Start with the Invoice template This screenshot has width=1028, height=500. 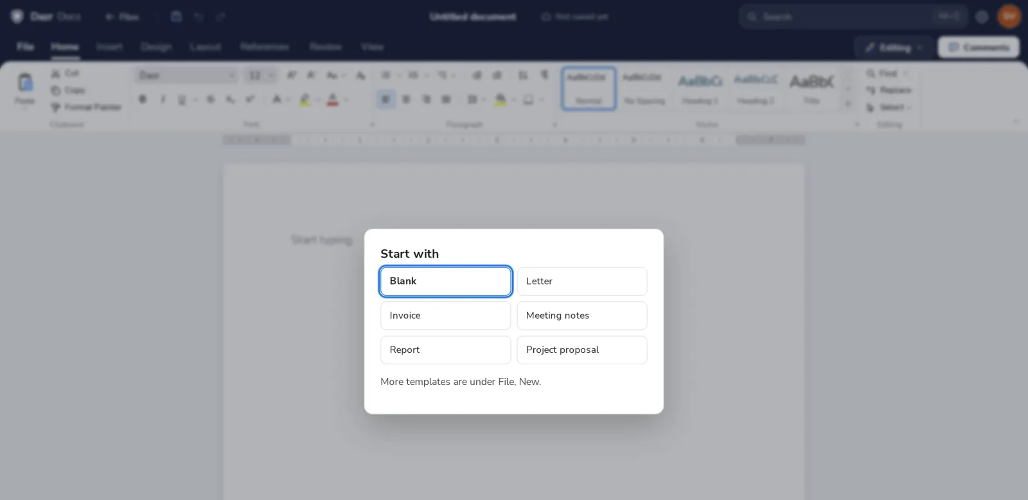coord(445,316)
